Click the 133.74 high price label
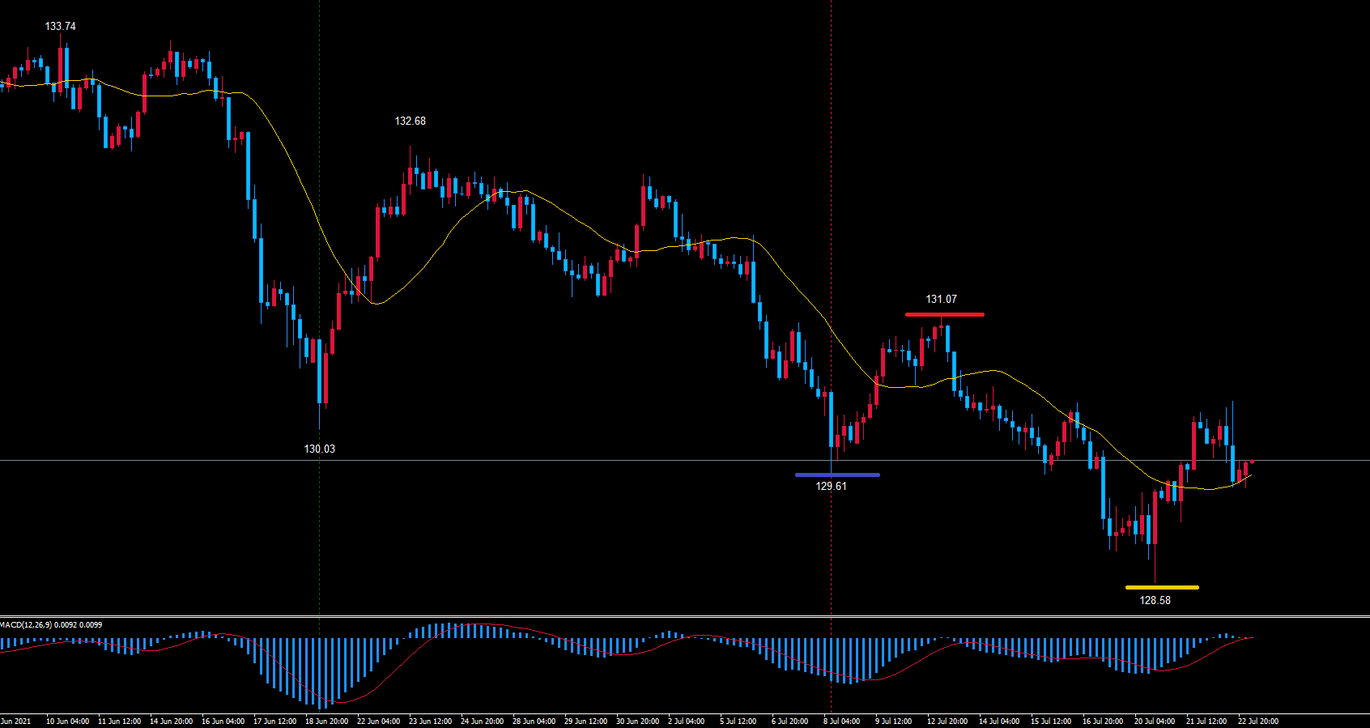The width and height of the screenshot is (1370, 728). tap(60, 27)
